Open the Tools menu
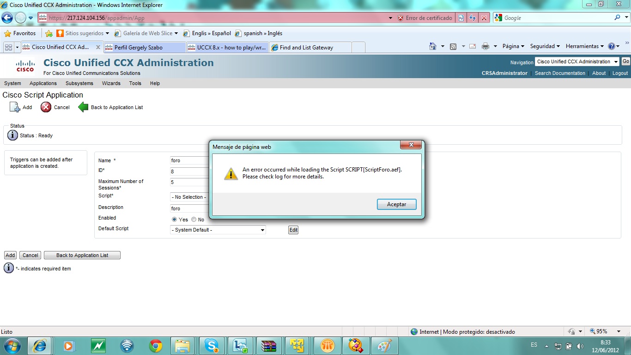Image resolution: width=631 pixels, height=355 pixels. (135, 83)
